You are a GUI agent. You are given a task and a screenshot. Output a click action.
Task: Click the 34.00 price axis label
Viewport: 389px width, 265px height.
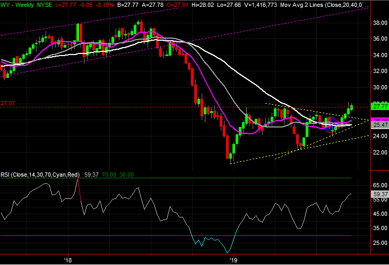380,55
